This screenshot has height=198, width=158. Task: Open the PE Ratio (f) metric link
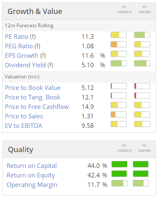point(20,37)
